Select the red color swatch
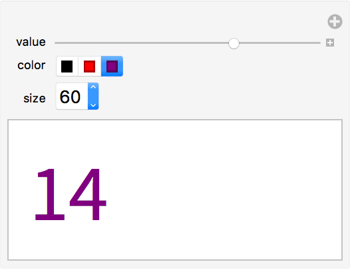The image size is (350, 270). 90,67
